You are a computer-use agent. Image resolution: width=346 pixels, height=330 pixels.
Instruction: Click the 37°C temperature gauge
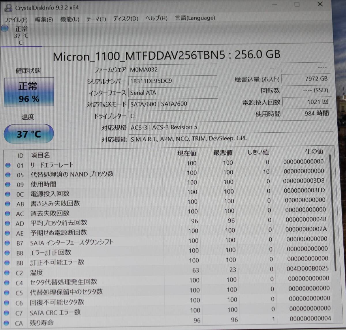pos(29,134)
